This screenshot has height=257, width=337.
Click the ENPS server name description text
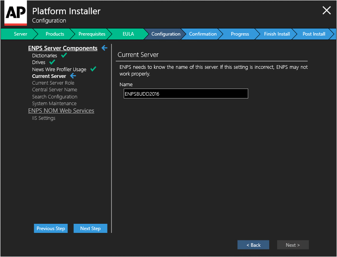point(213,70)
